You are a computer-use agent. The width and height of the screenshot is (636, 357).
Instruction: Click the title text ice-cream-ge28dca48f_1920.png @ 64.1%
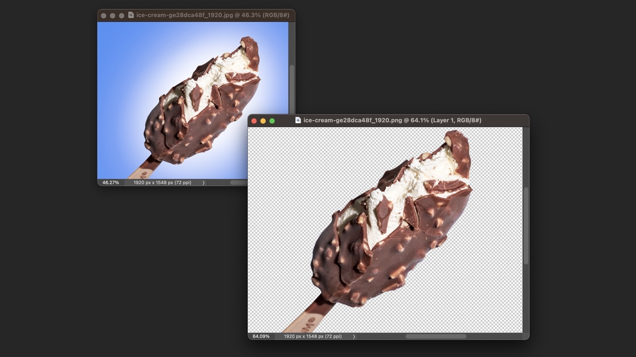click(366, 120)
